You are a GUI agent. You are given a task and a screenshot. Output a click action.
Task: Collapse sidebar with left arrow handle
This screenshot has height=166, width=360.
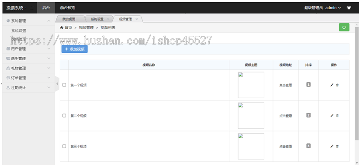click(x=57, y=84)
